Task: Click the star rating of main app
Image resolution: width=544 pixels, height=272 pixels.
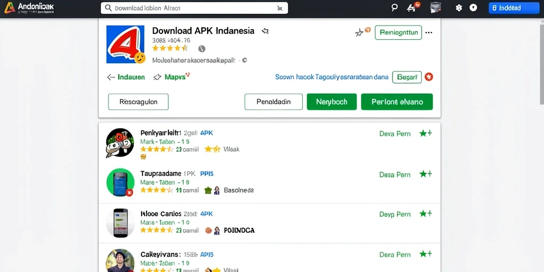Action: (170, 48)
